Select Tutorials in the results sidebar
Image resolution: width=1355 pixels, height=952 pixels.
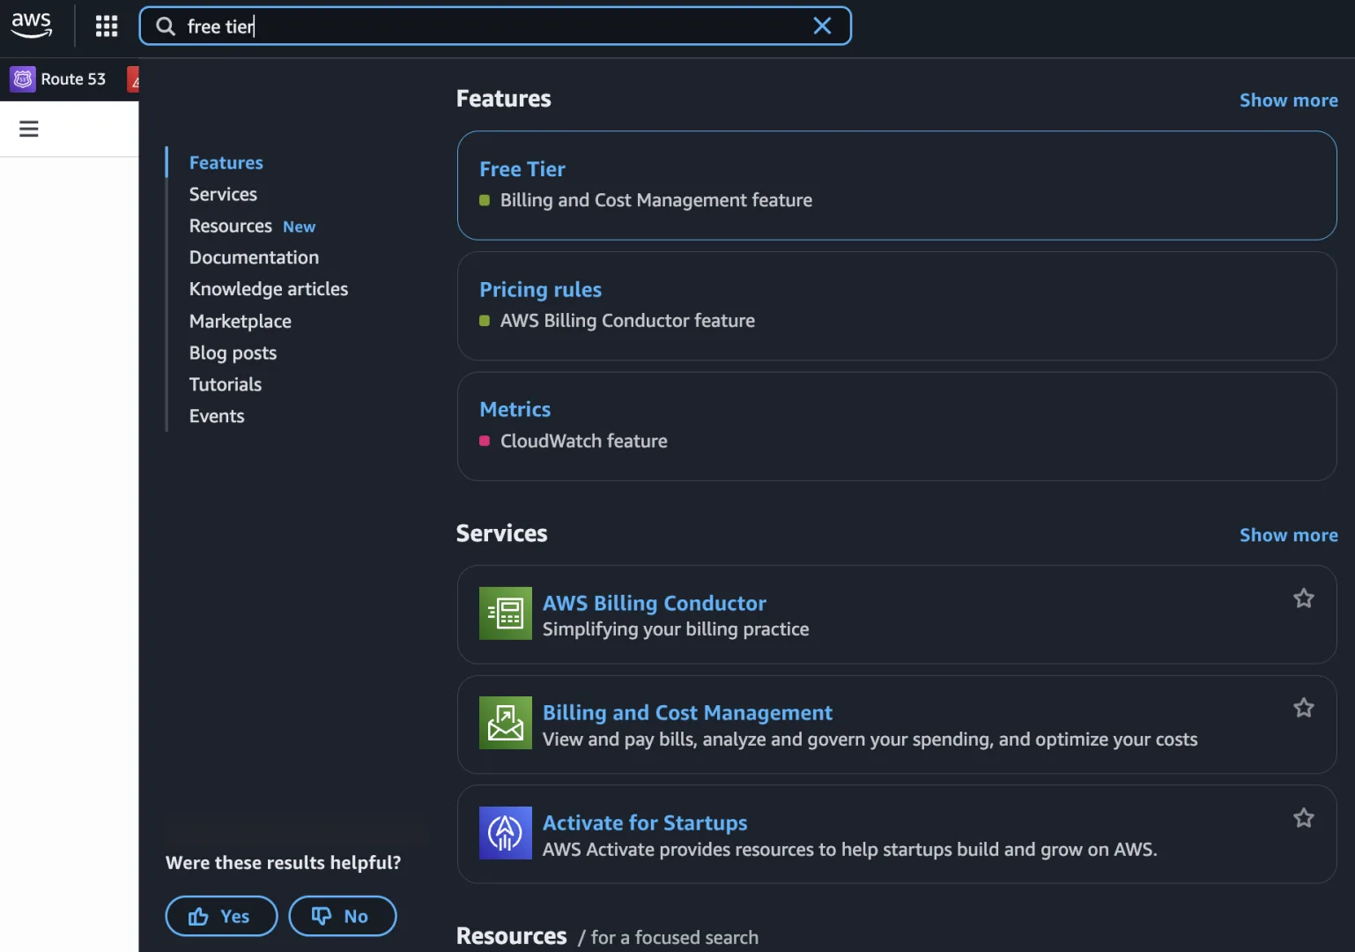point(226,385)
